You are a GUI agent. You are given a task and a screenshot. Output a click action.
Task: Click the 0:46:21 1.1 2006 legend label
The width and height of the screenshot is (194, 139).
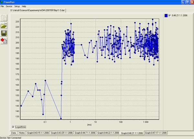coord(179,16)
